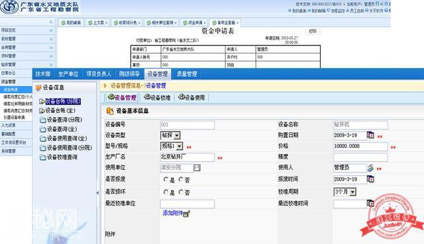This screenshot has height=244, width=424.
Task: Expand first sidebar section in background window
Action: click(51, 30)
